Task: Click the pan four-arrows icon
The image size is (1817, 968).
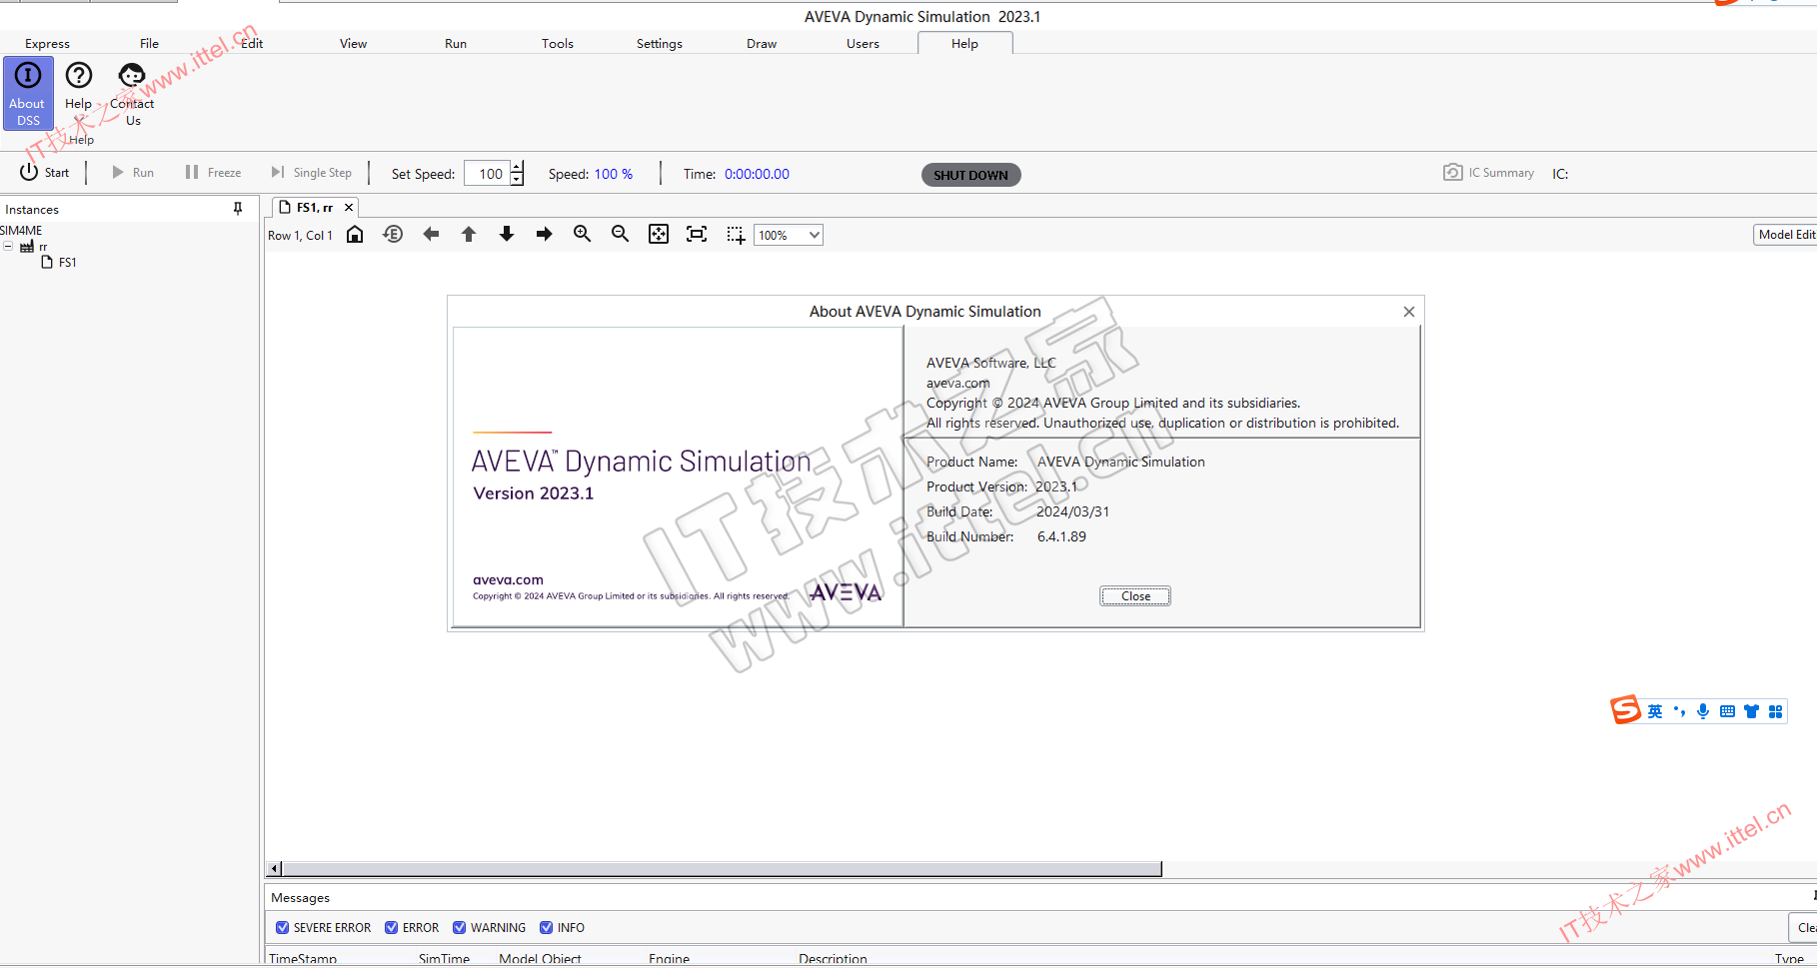Action: [x=659, y=234]
